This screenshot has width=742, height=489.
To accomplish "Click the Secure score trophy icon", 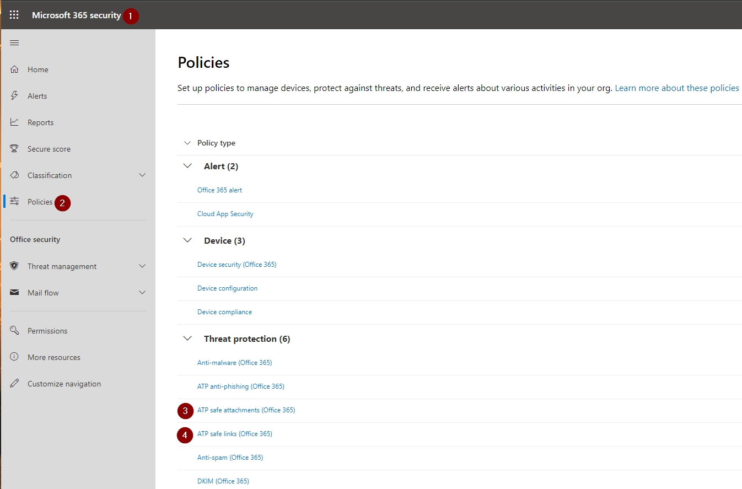I will click(15, 149).
